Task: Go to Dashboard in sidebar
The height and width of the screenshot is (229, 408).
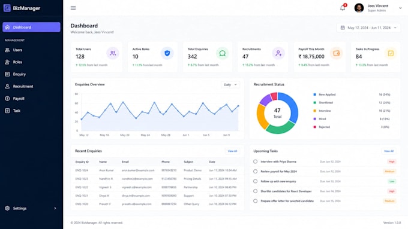Action: click(x=31, y=28)
